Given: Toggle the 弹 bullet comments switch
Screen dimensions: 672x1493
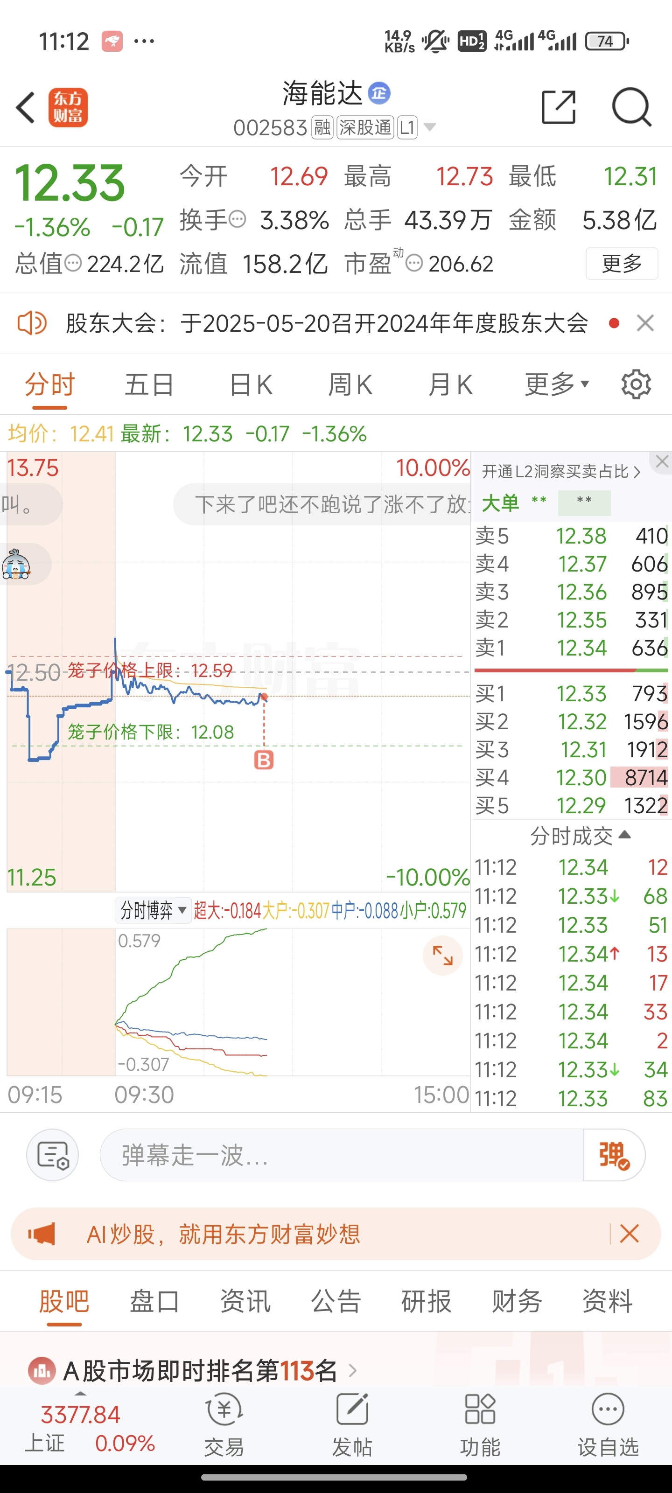Looking at the screenshot, I should coord(614,1155).
